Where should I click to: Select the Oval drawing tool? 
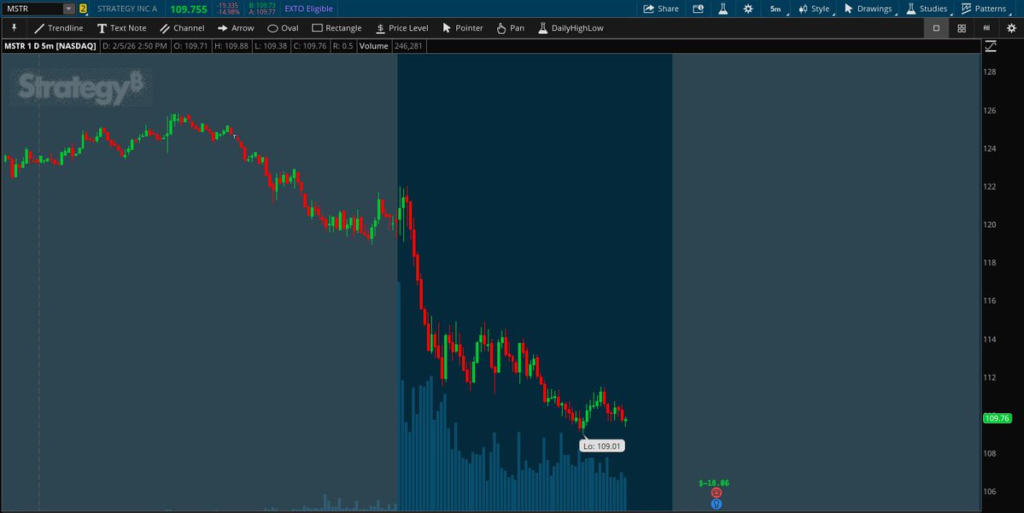[x=283, y=27]
